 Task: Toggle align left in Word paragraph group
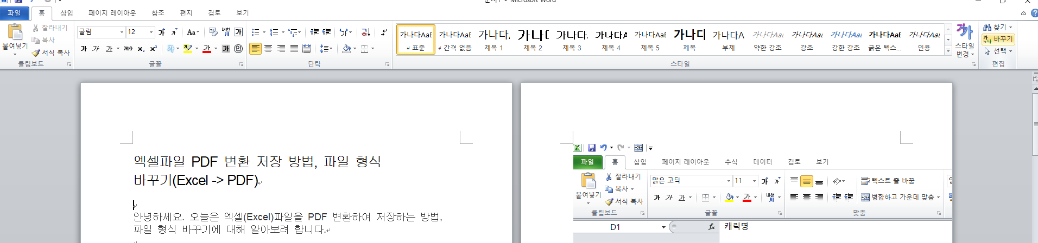(255, 49)
